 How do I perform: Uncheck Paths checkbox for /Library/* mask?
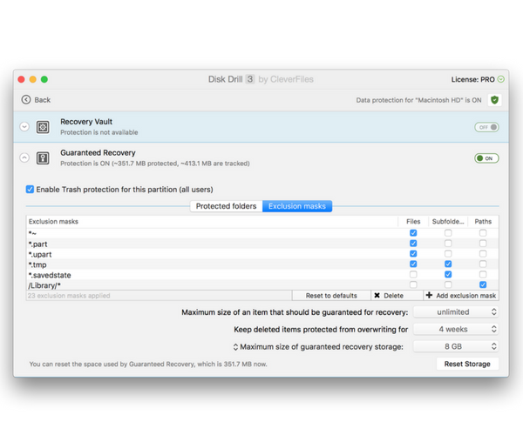[483, 284]
